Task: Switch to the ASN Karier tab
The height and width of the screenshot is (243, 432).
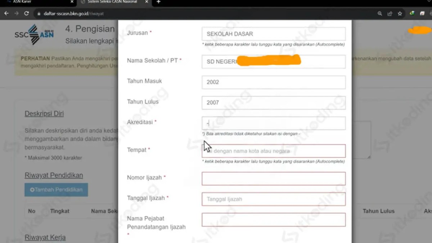Action: click(36, 2)
